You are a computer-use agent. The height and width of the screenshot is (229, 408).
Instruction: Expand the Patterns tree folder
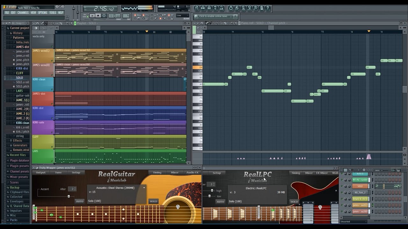[x=18, y=38]
